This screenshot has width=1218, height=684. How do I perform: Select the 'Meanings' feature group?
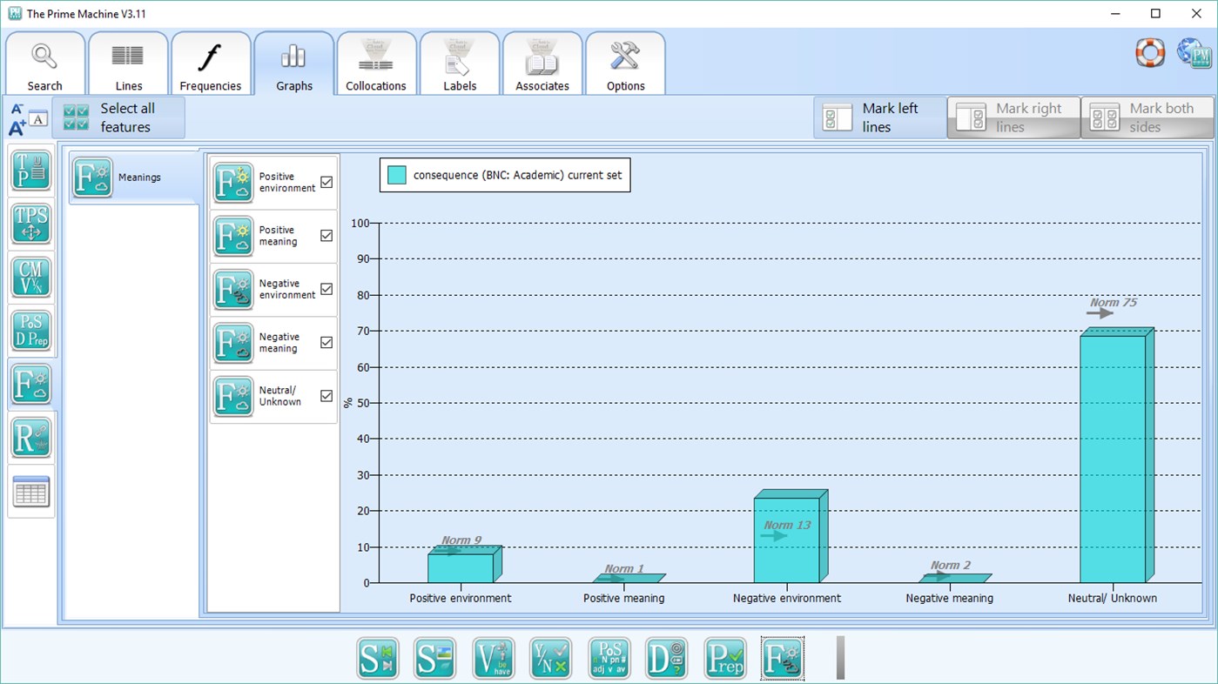[x=134, y=178]
